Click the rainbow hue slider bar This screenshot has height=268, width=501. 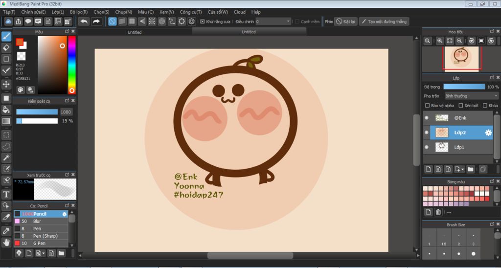72,65
